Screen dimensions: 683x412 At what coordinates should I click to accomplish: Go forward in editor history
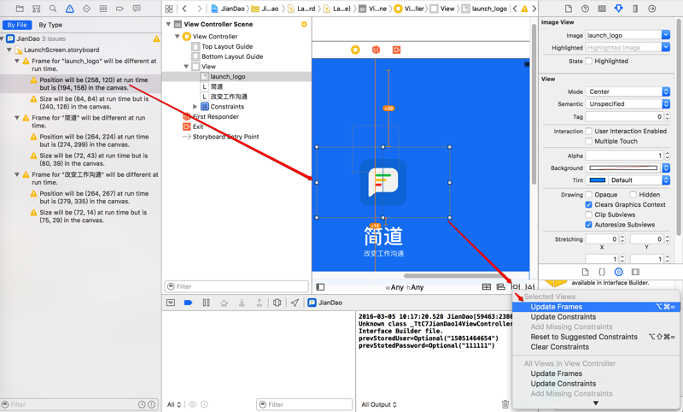click(200, 9)
